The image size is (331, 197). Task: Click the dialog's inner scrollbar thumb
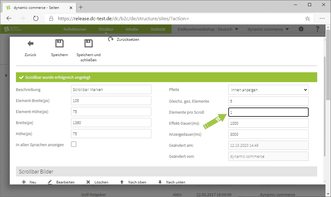coord(325,107)
